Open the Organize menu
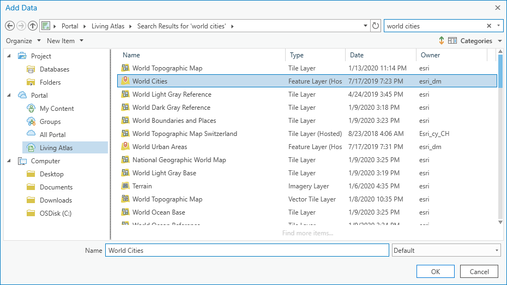 [x=23, y=41]
